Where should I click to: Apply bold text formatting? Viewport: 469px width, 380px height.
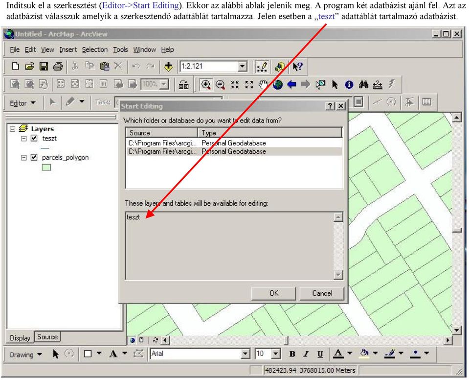[292, 354]
